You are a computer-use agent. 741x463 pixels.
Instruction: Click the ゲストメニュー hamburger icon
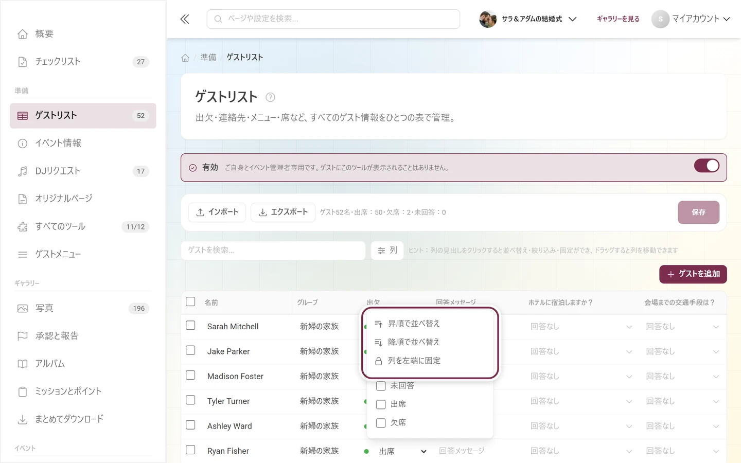(23, 255)
